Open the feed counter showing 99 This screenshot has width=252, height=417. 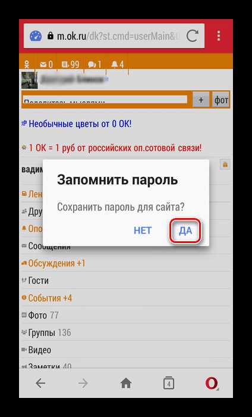[x=70, y=64]
